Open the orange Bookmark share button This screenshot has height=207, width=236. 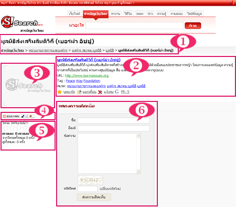[x=18, y=116]
